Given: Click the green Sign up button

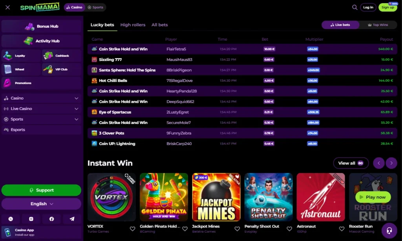Looking at the screenshot, I should click(x=387, y=7).
